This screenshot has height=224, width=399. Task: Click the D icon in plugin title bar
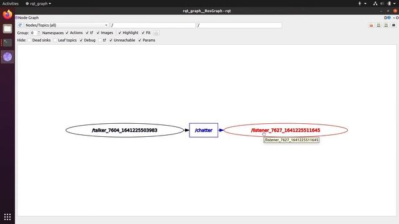[385, 18]
